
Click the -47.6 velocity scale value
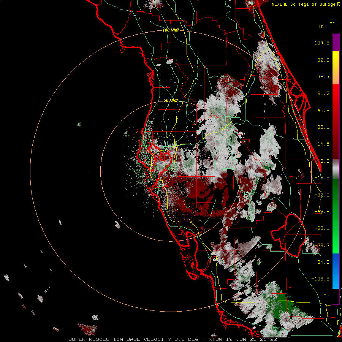tap(322, 212)
